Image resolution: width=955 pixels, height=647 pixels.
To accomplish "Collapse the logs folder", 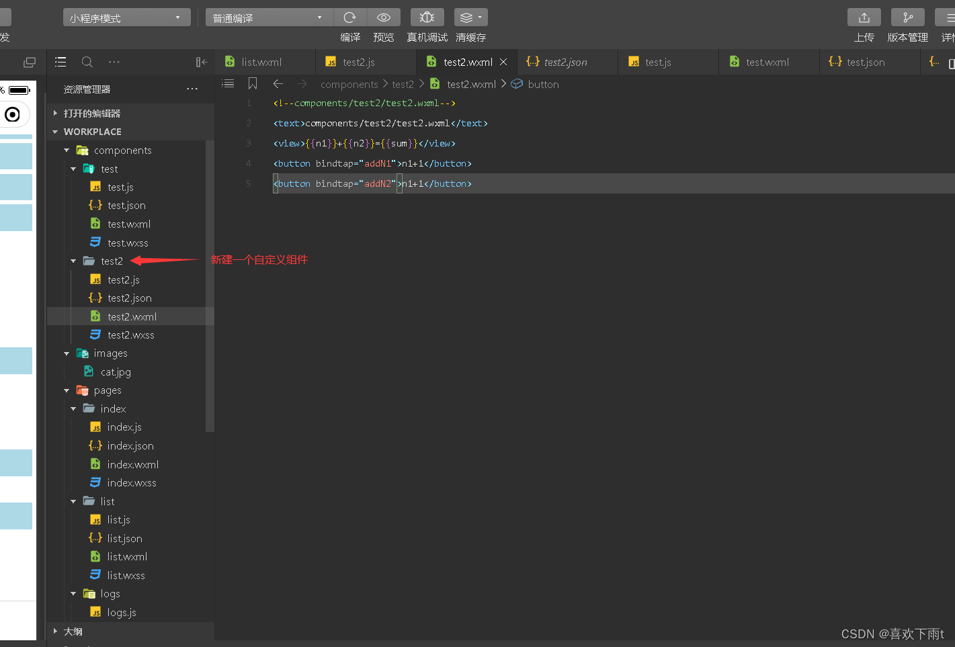I will click(73, 593).
